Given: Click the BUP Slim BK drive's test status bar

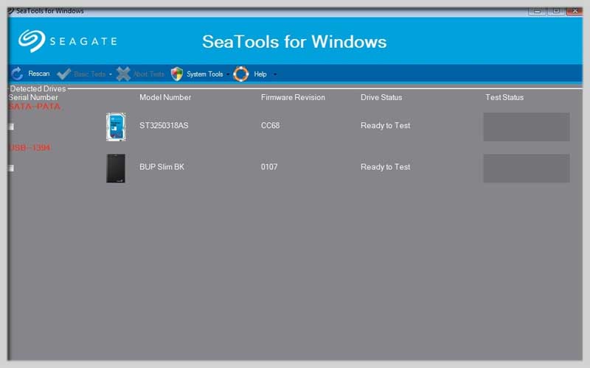Looking at the screenshot, I should (527, 169).
